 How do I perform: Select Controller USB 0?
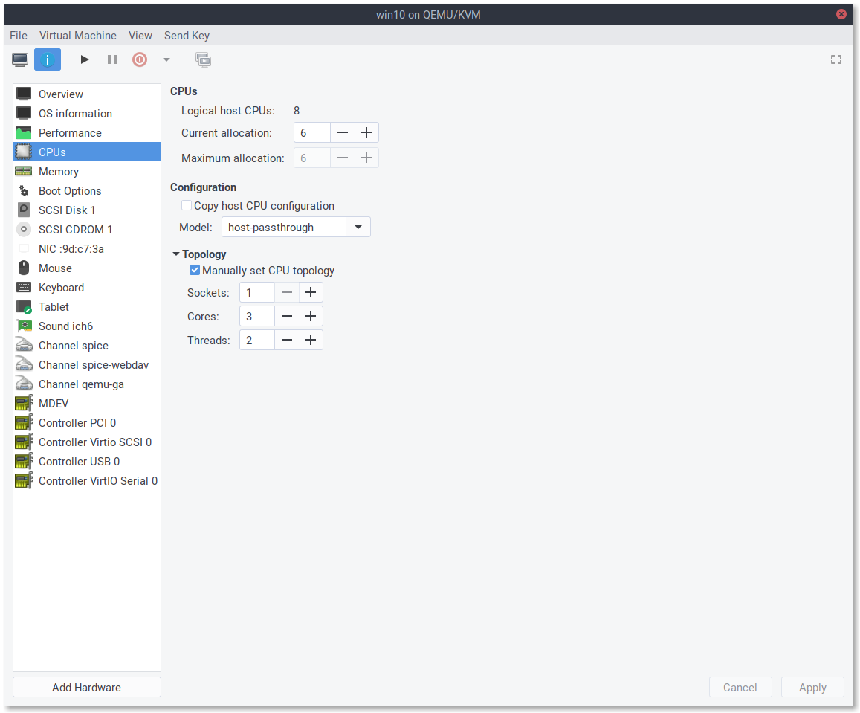click(87, 461)
